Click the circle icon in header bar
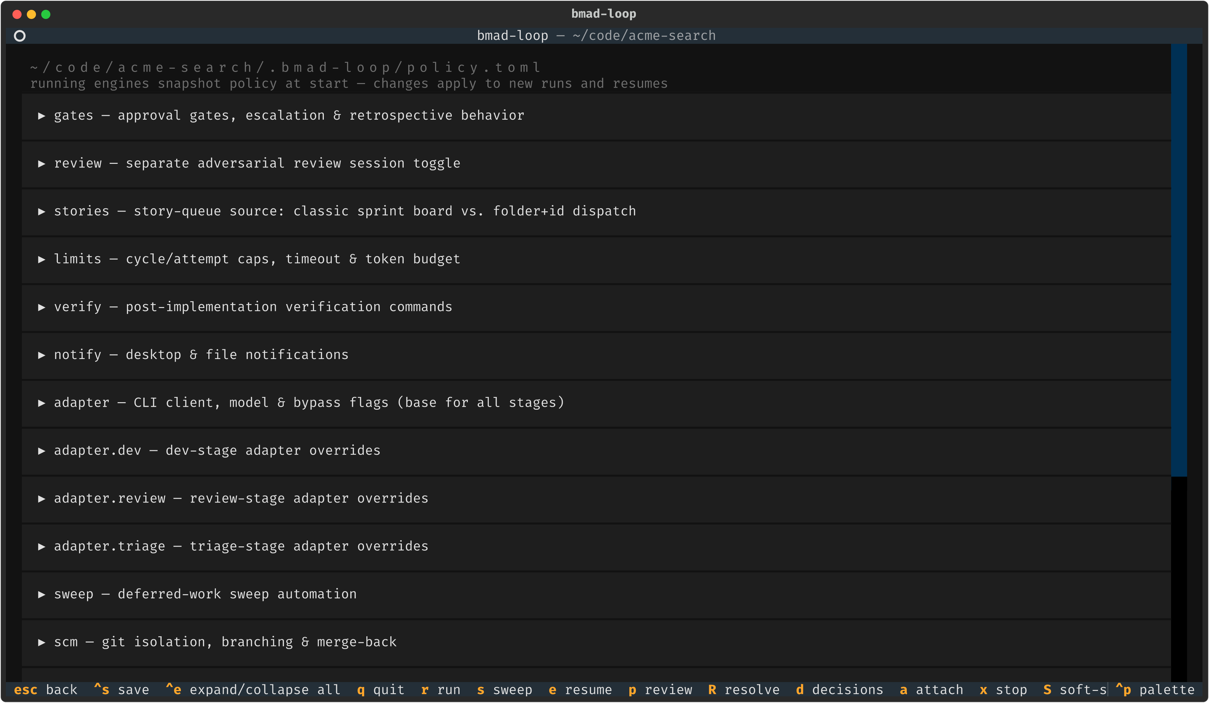 coord(20,36)
